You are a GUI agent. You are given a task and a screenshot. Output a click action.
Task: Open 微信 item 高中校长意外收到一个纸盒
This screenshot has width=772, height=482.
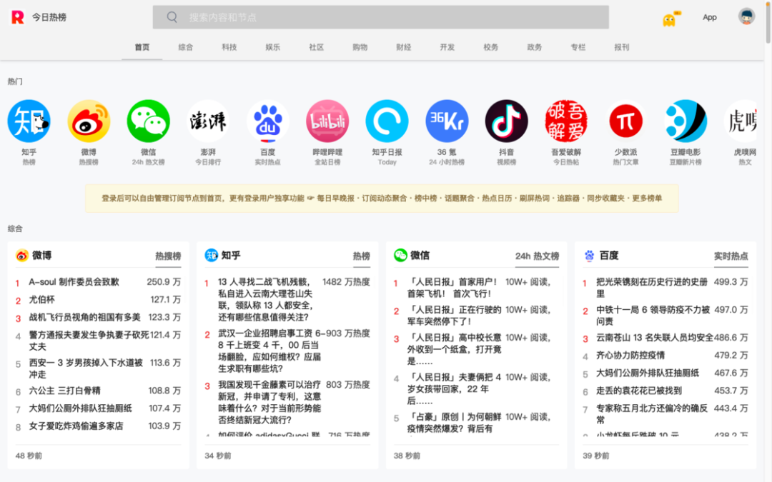point(454,349)
